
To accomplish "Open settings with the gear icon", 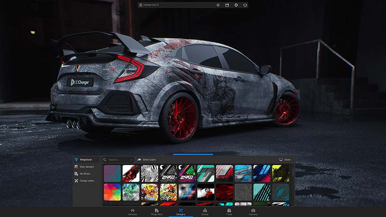I will 236,5.
